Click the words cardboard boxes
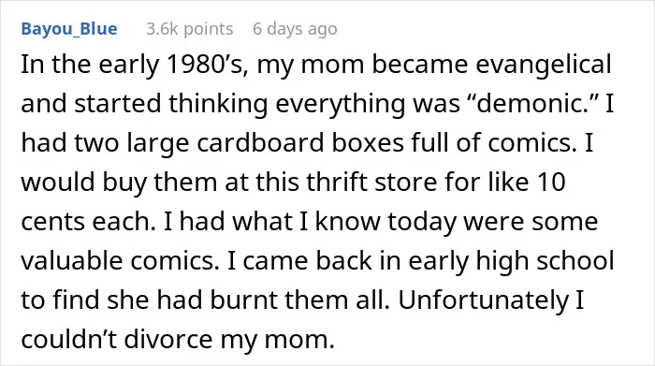655x366 pixels. [x=300, y=143]
